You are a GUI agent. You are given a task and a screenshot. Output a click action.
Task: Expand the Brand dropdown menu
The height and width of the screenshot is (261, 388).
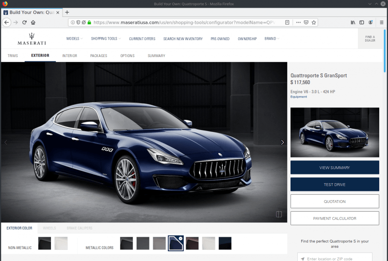coord(272,39)
